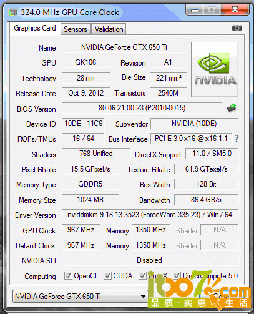Click the BIOS save chip icon

click(232, 108)
